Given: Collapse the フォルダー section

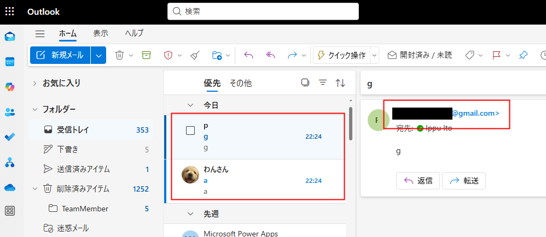Looking at the screenshot, I should point(35,109).
